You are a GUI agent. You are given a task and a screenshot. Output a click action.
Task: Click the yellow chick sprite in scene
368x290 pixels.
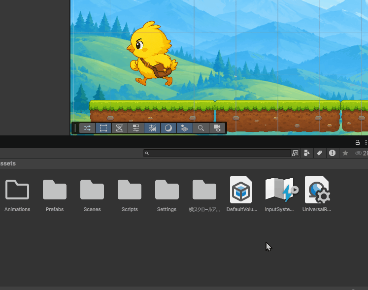click(152, 54)
